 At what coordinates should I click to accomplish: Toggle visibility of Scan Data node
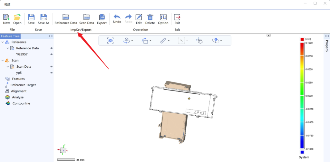[51, 67]
